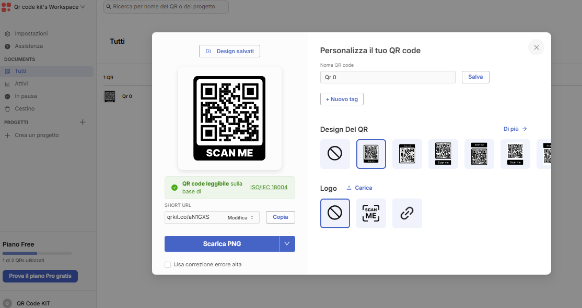The height and width of the screenshot is (308, 582).
Task: Go to the Cestino section
Action: [25, 108]
